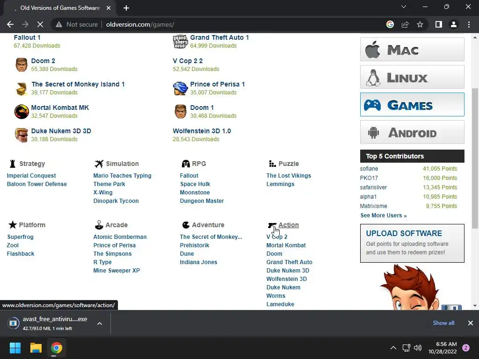Open the volume control in system tray

point(418,348)
